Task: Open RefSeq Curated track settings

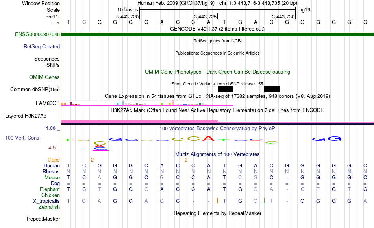Action: click(41, 46)
